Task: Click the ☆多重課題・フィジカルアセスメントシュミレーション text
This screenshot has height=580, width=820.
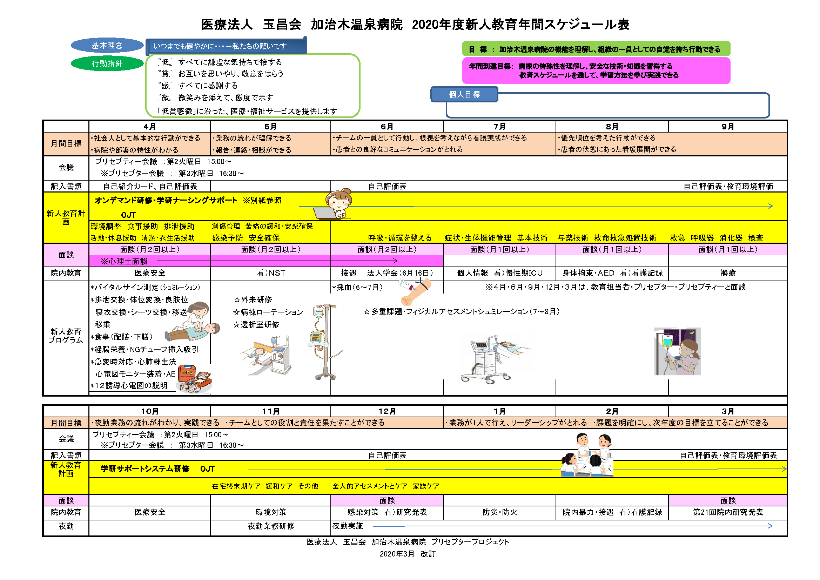Action: click(x=462, y=311)
